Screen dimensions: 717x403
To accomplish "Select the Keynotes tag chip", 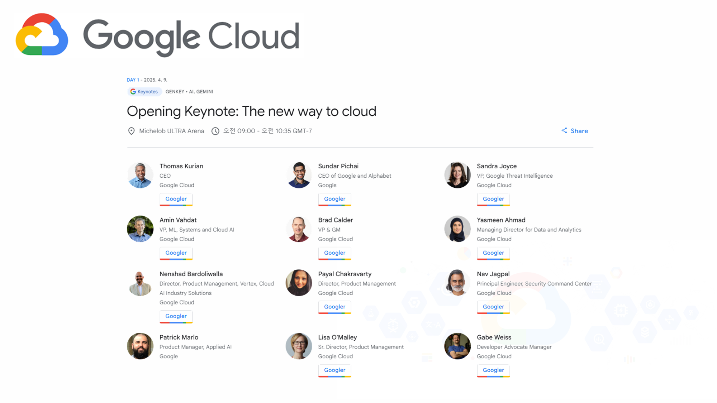I will pyautogui.click(x=144, y=92).
